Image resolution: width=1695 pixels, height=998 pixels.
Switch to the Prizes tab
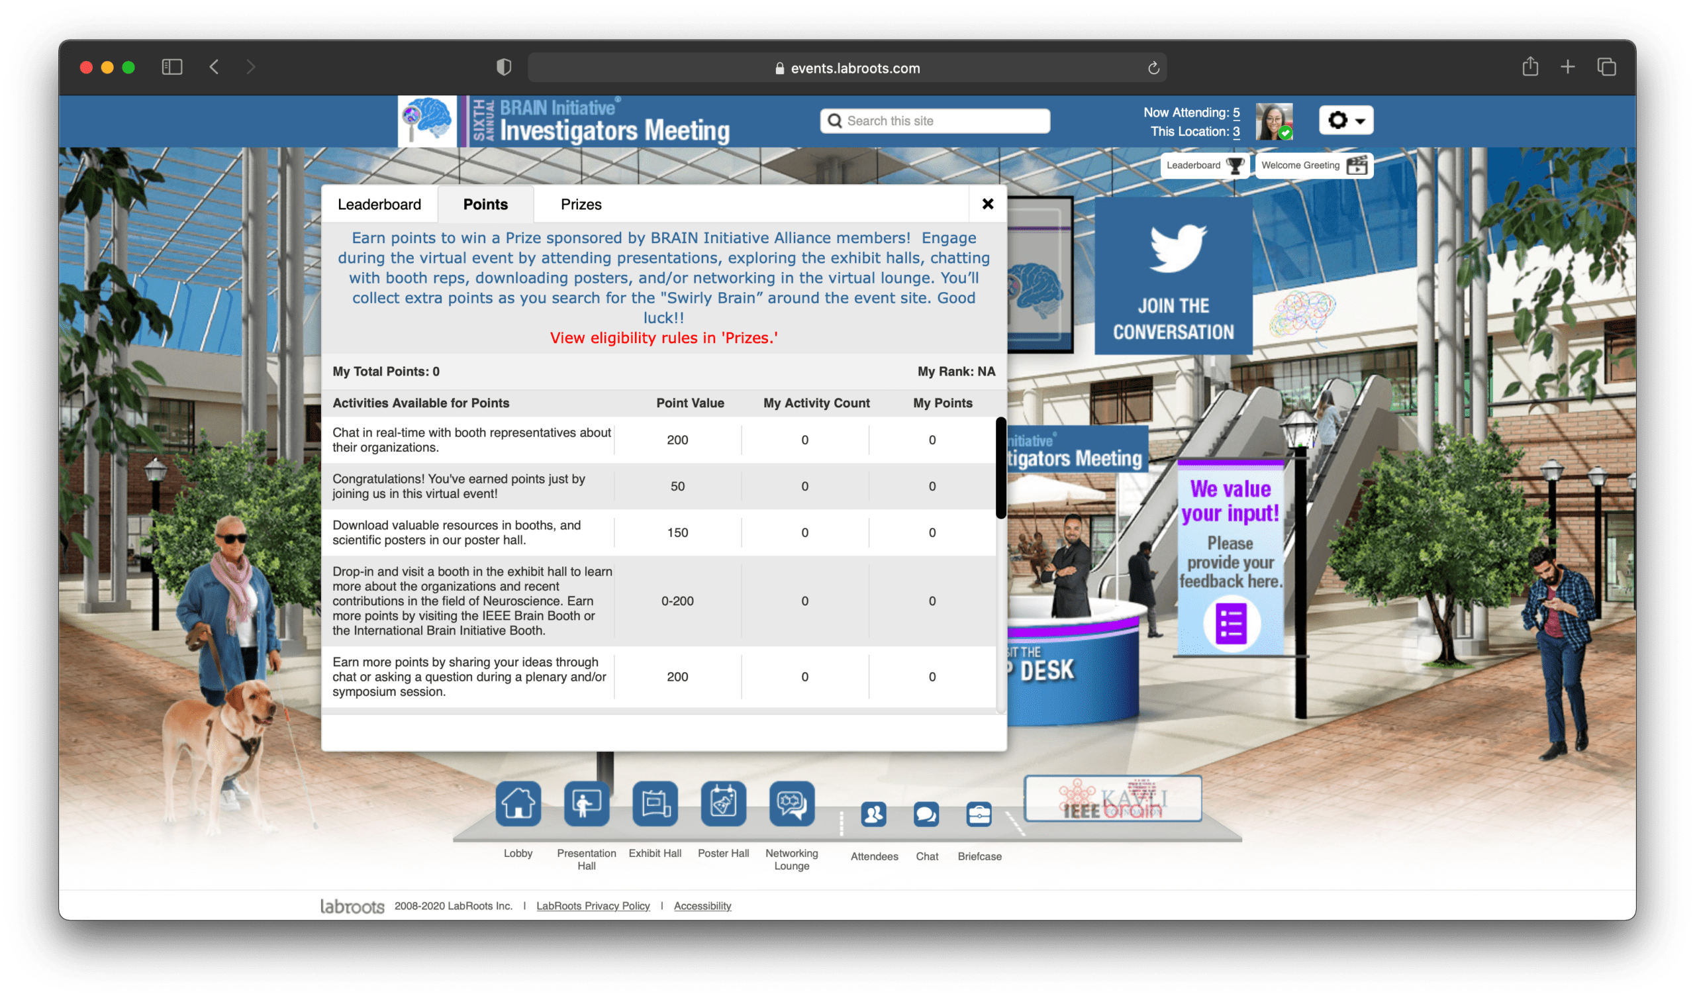(581, 205)
